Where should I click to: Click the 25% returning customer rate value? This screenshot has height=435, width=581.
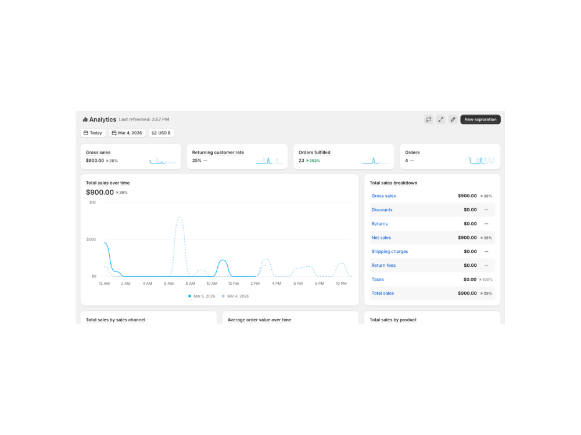point(196,161)
